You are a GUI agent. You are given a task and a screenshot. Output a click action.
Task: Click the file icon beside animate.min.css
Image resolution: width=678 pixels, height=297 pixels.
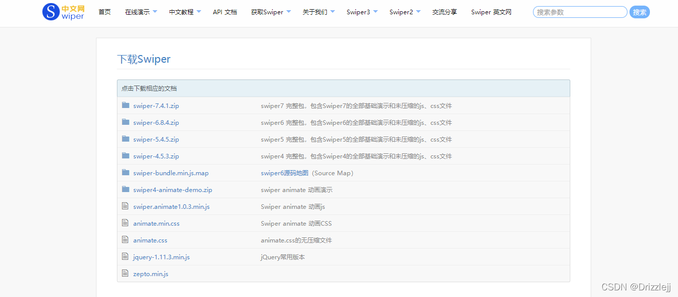[125, 223]
